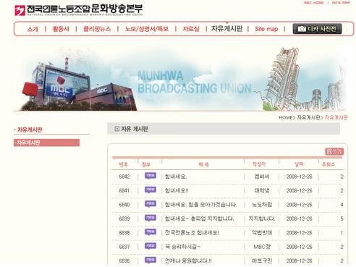Open the 활동사 menu
Screen dimensions: 356x267
61,29
